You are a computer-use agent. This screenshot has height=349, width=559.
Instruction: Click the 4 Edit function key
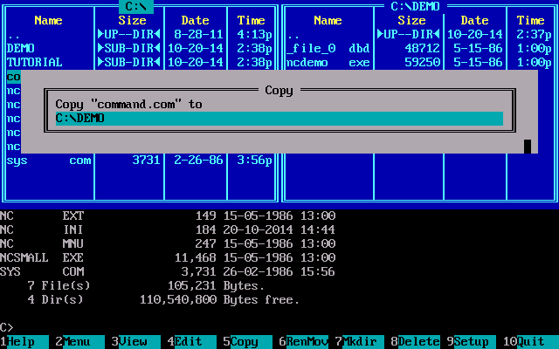[192, 342]
